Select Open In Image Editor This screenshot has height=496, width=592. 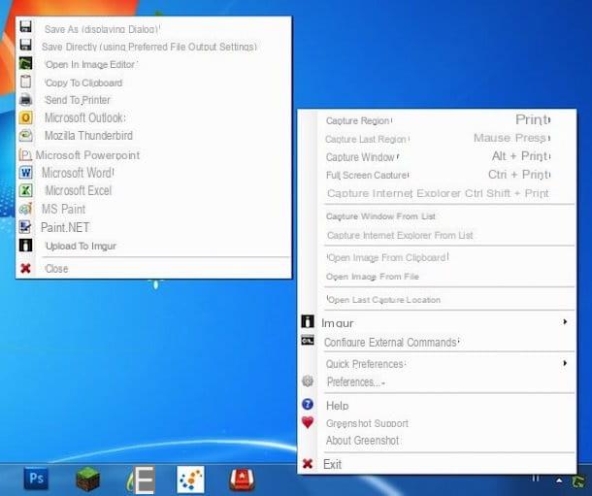91,64
